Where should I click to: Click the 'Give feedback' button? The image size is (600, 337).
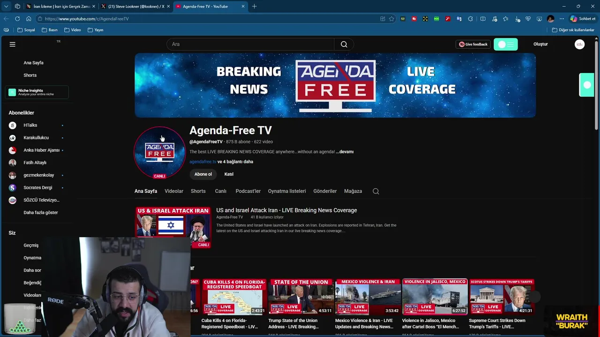473,44
